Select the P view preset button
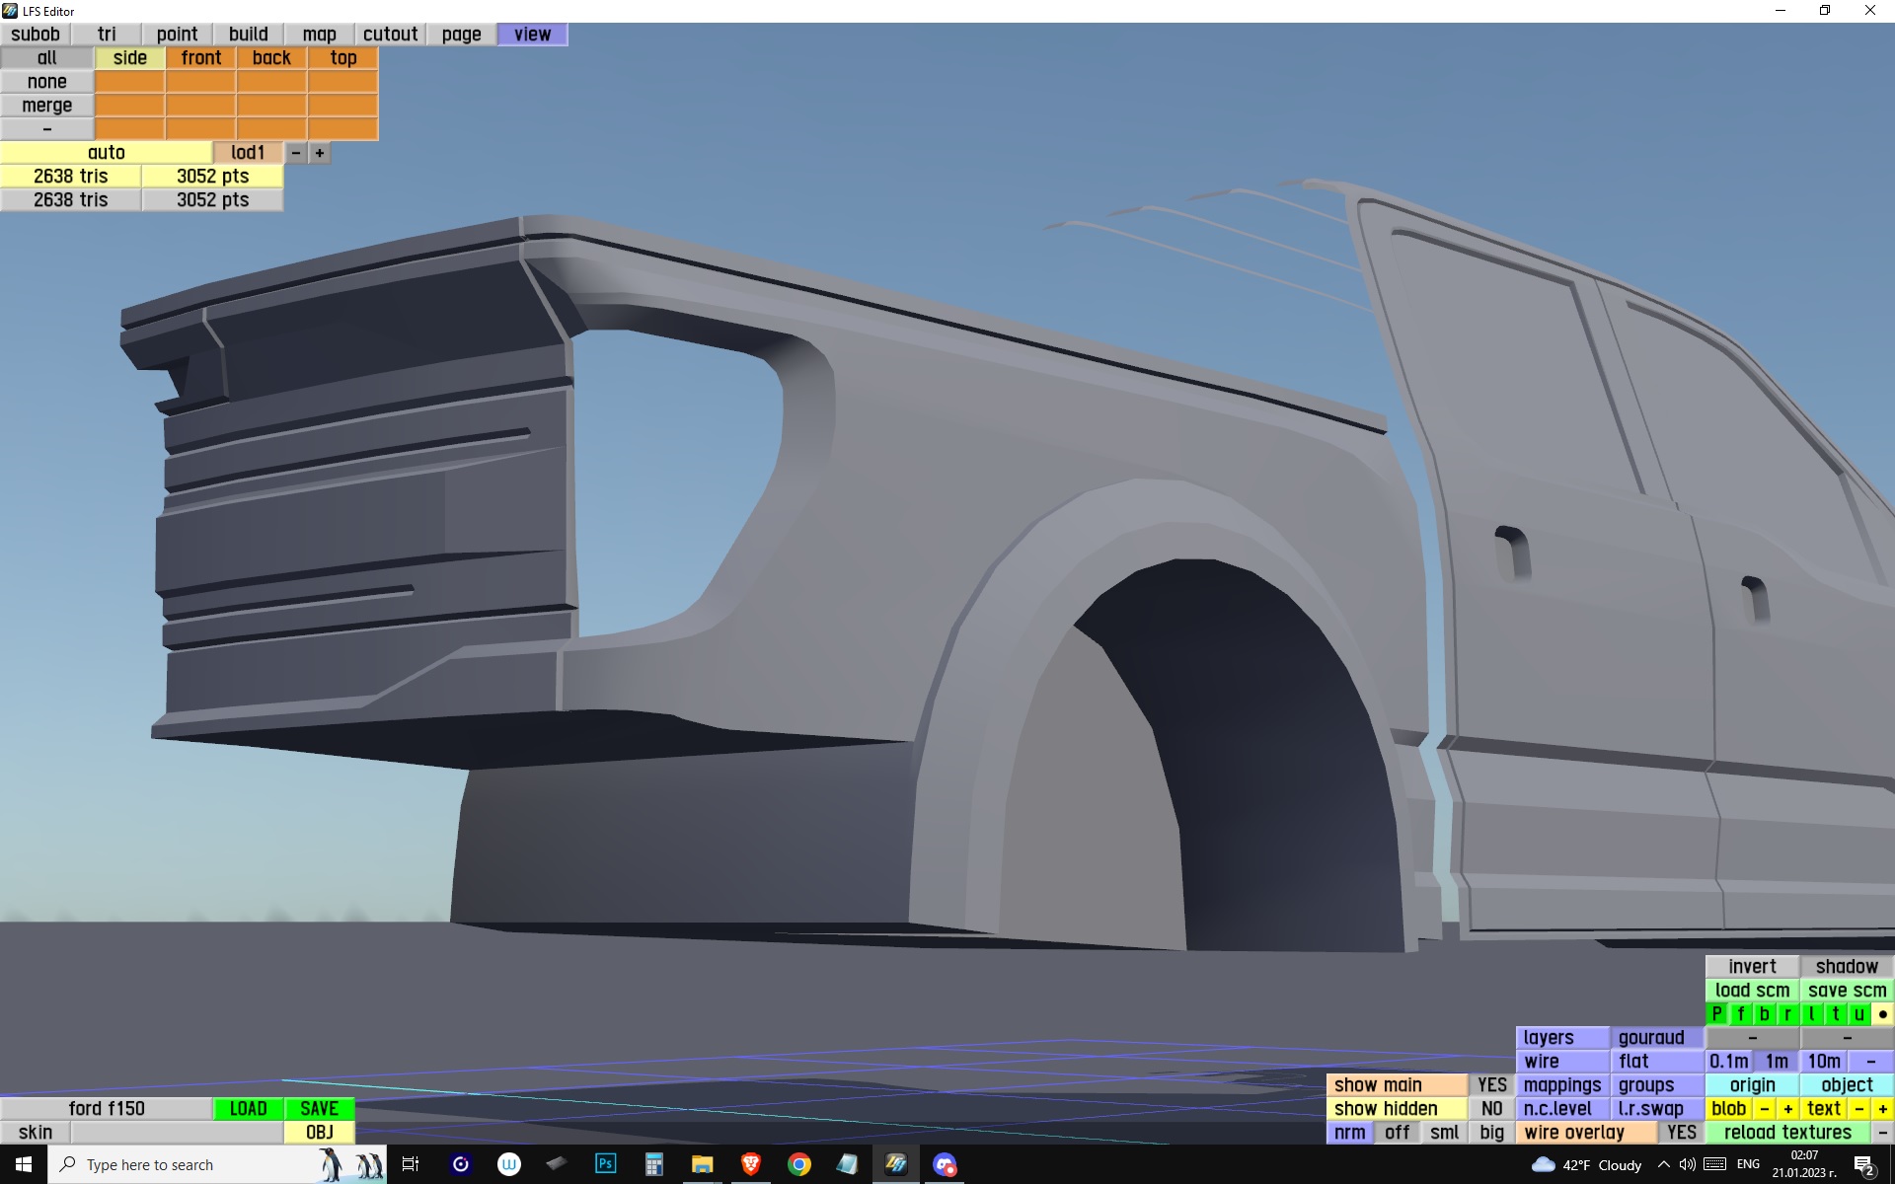 tap(1716, 1013)
